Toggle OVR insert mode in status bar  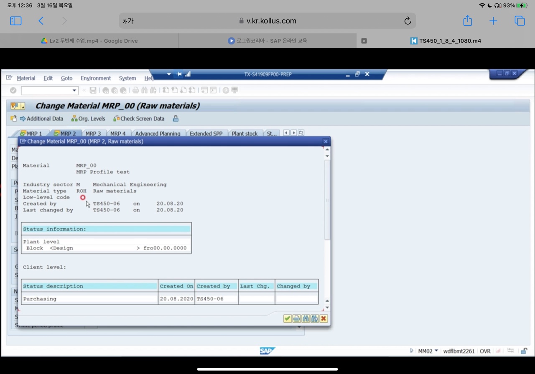coord(485,351)
